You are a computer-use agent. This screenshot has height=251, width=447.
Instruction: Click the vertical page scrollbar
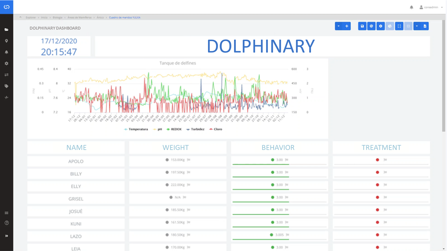click(x=444, y=76)
